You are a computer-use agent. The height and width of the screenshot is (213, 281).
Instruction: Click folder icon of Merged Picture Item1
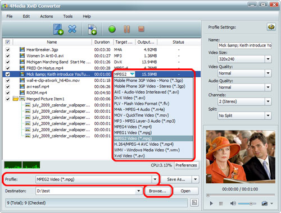point(16,99)
